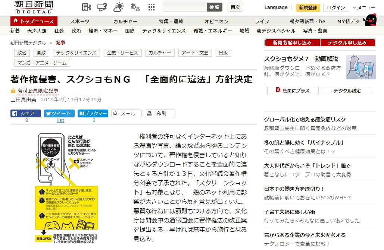Screen dimensions: 384x250
Task: Click the カルチャー topic tag
Action: tap(160, 53)
